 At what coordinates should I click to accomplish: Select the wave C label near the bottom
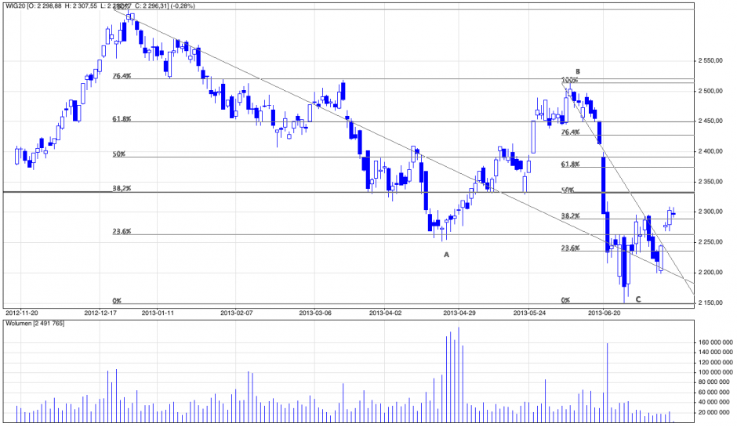[638, 299]
